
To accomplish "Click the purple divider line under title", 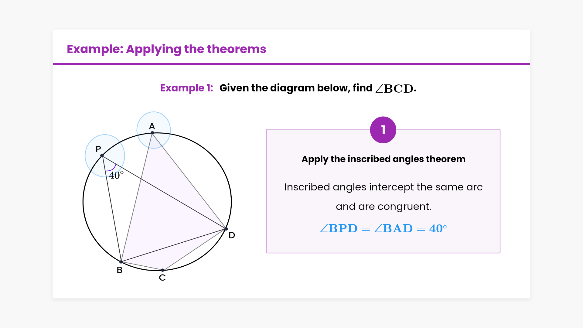I will 291,64.
